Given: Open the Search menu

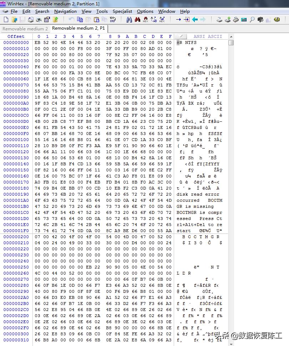Looking at the screenshot, I should tap(42, 11).
